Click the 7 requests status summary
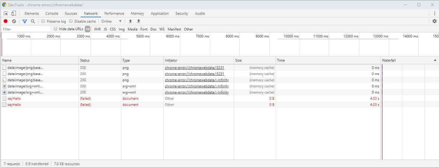 (12, 164)
